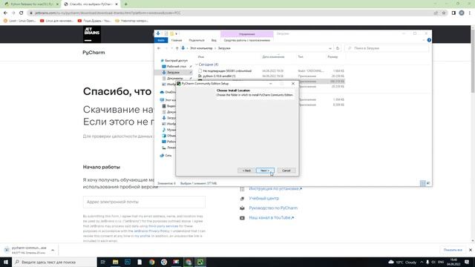
Task: Click the PyCharm heading link on page
Action: [x=94, y=53]
